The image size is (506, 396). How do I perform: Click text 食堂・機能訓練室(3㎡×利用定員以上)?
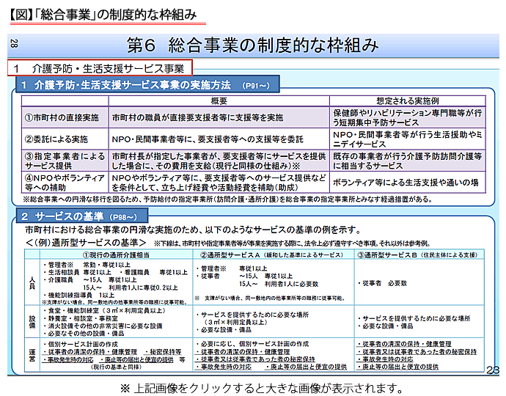(104, 310)
